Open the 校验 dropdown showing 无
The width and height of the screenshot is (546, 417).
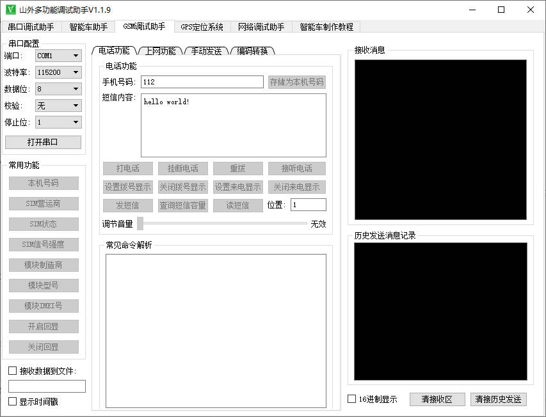tap(58, 106)
